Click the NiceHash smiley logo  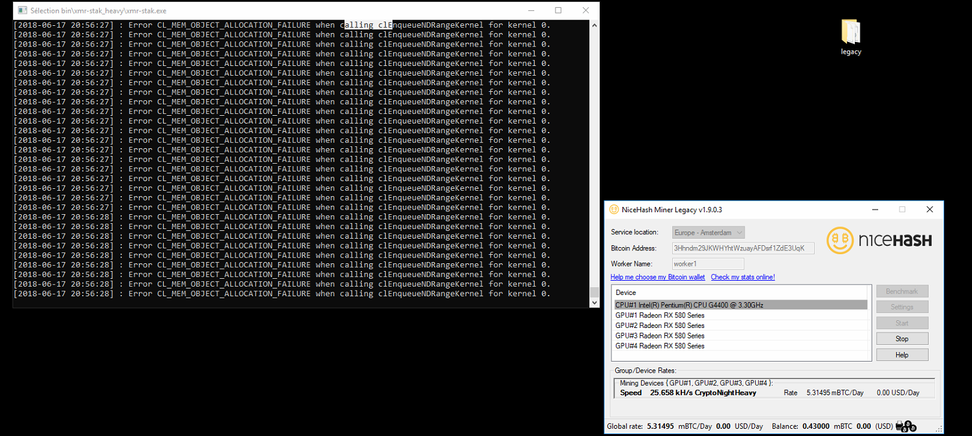coord(840,241)
